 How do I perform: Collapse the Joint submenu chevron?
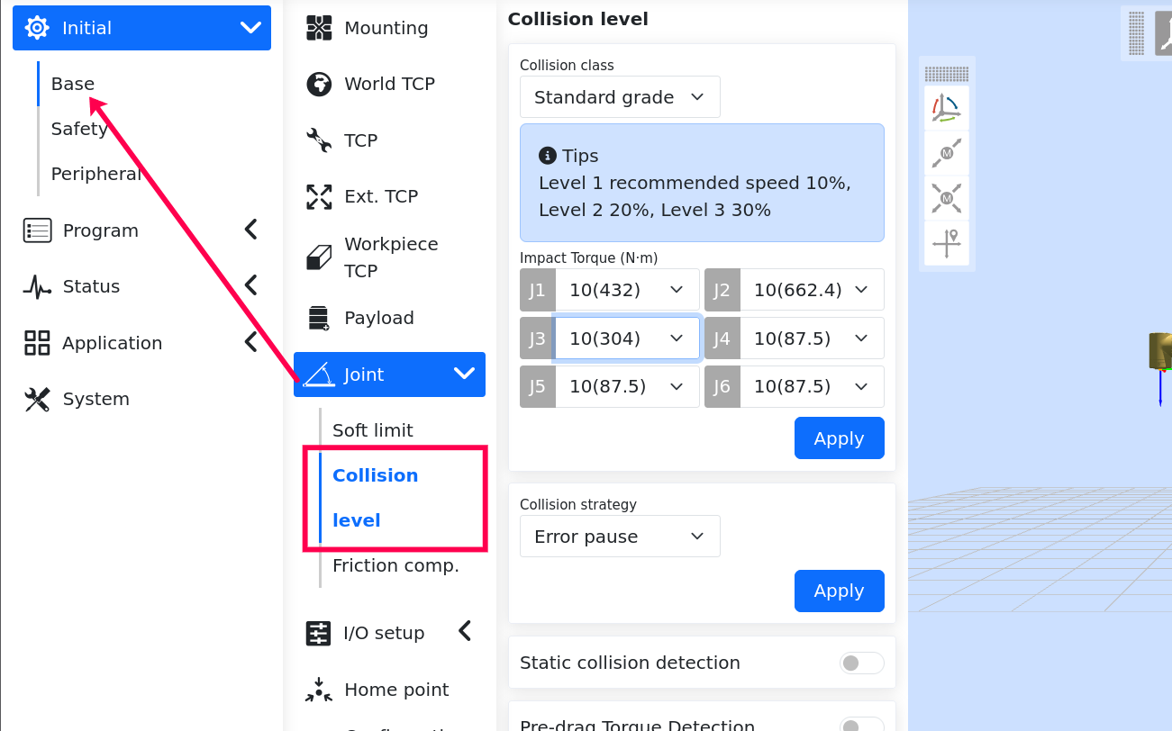click(464, 374)
